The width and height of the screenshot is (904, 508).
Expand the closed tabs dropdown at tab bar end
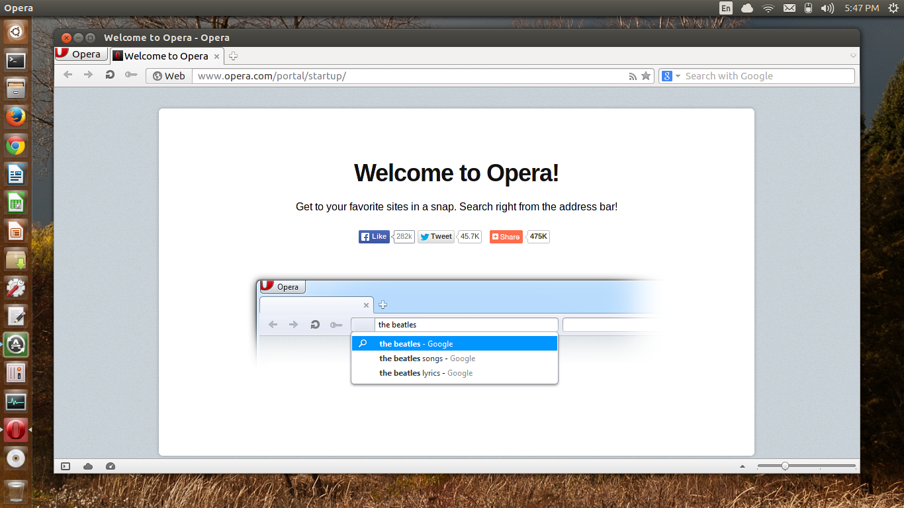tap(853, 56)
